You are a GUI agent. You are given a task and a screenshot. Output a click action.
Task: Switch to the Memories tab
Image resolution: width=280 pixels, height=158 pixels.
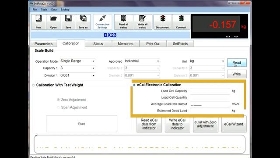click(x=126, y=44)
